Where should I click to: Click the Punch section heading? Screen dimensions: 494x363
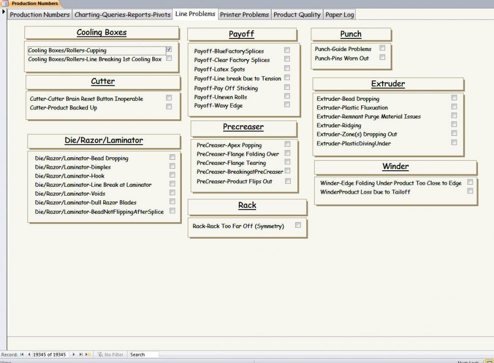[351, 34]
